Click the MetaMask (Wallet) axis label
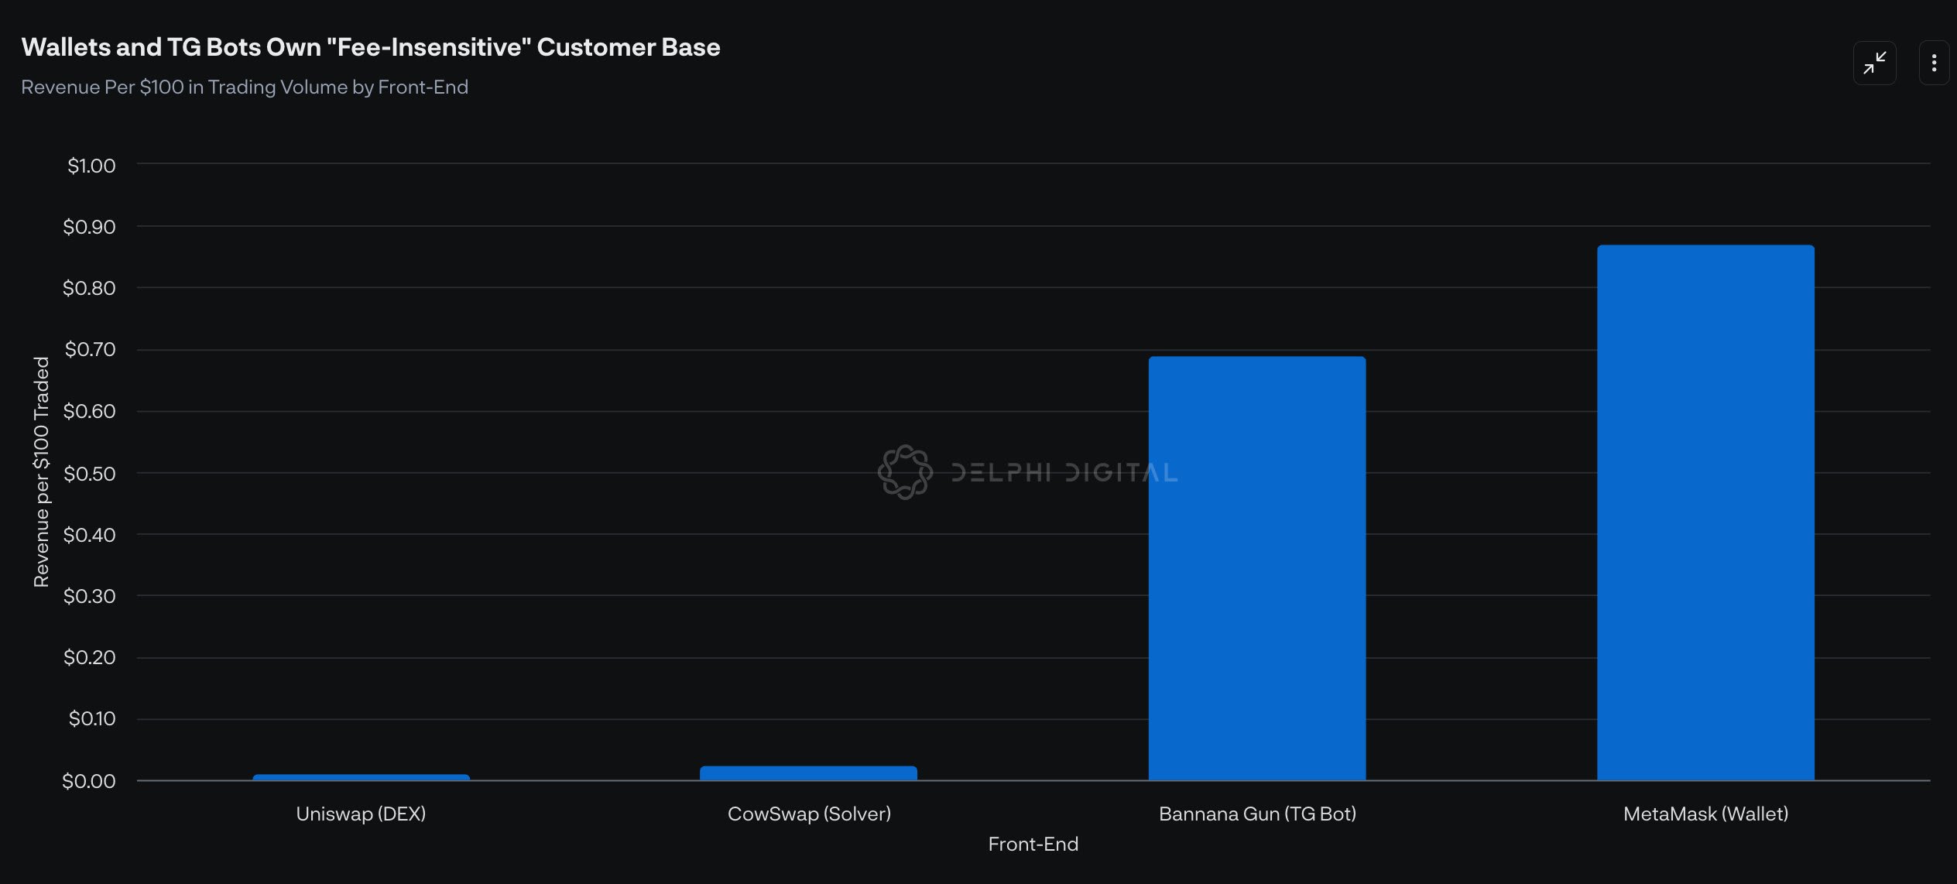The image size is (1957, 884). point(1705,814)
